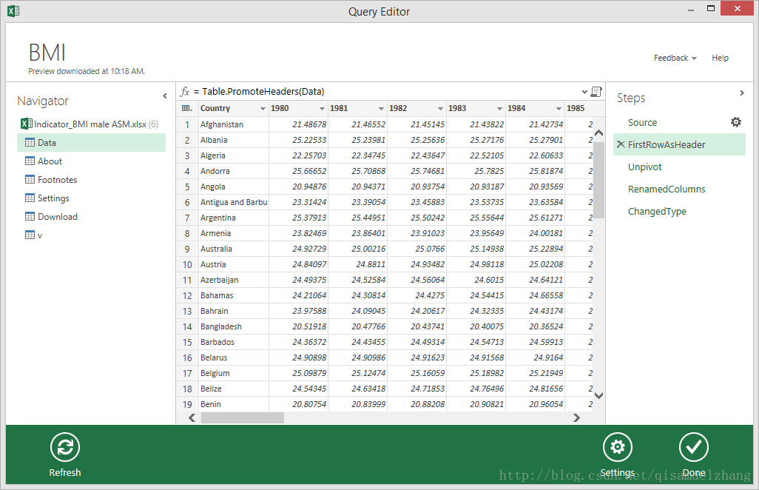
Task: Click the vertical scrollbar down arrow
Action: [x=598, y=395]
